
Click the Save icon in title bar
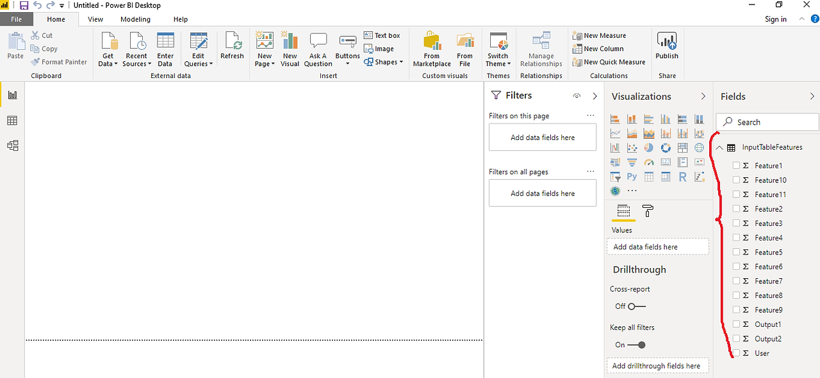[24, 5]
